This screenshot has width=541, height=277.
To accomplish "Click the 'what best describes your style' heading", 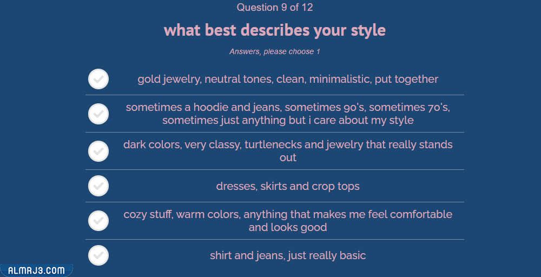I will point(275,30).
